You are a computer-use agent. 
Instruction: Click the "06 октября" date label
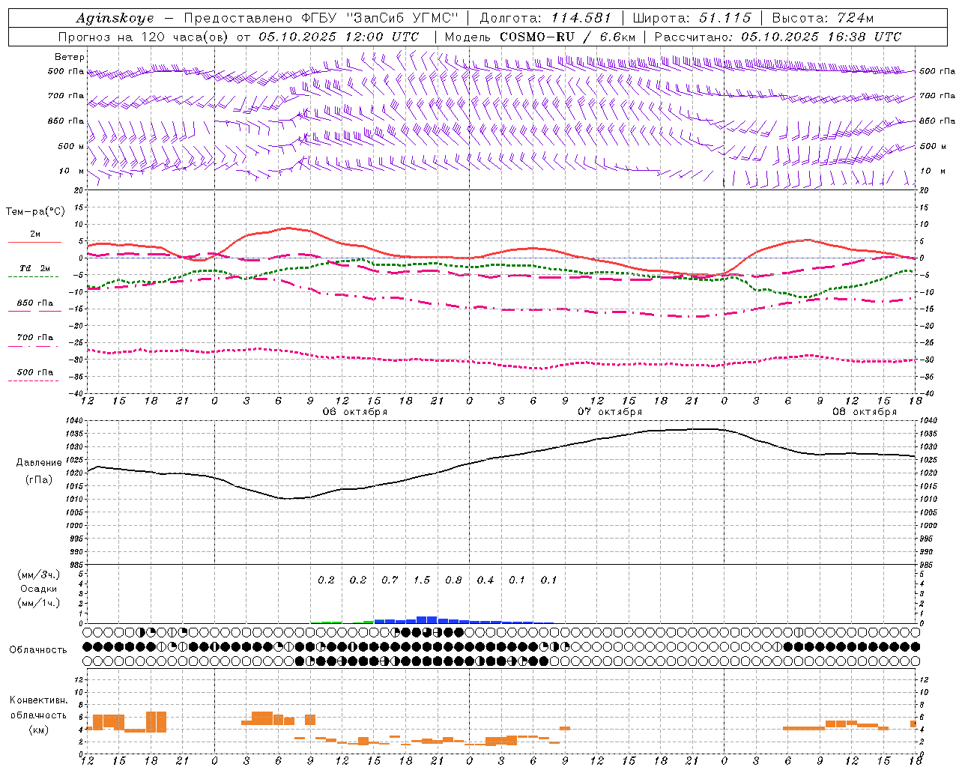point(355,412)
